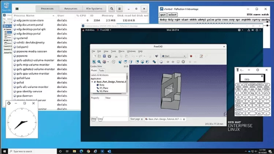Click the Windows taskbar search box
Screen dimensions: 274x154
tap(33, 151)
